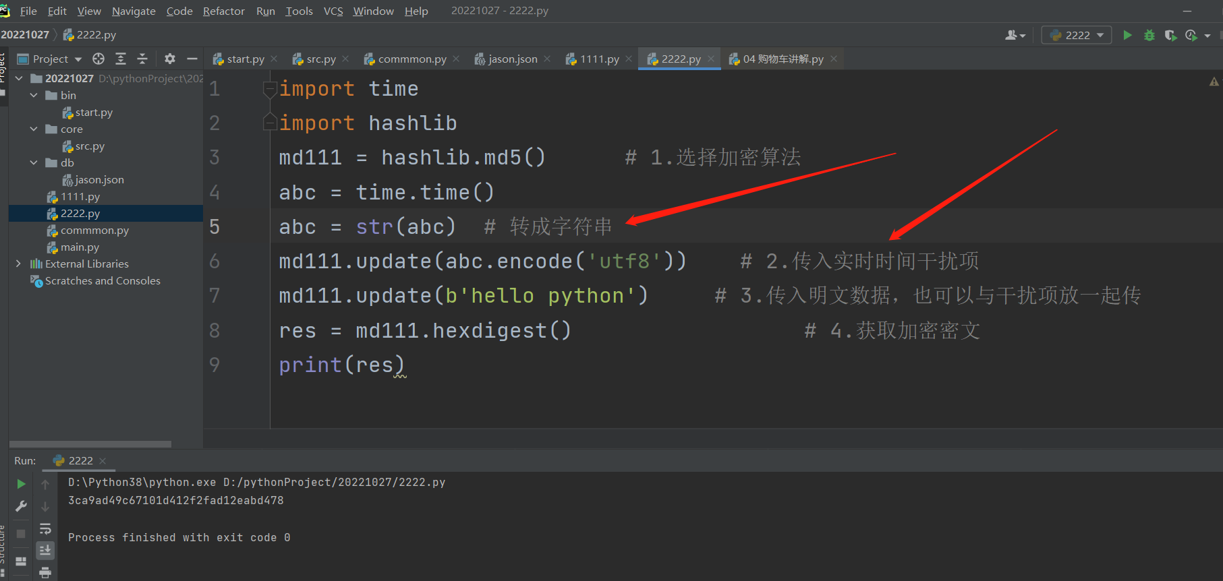
Task: Expand all nodes in Project panel
Action: [x=121, y=59]
